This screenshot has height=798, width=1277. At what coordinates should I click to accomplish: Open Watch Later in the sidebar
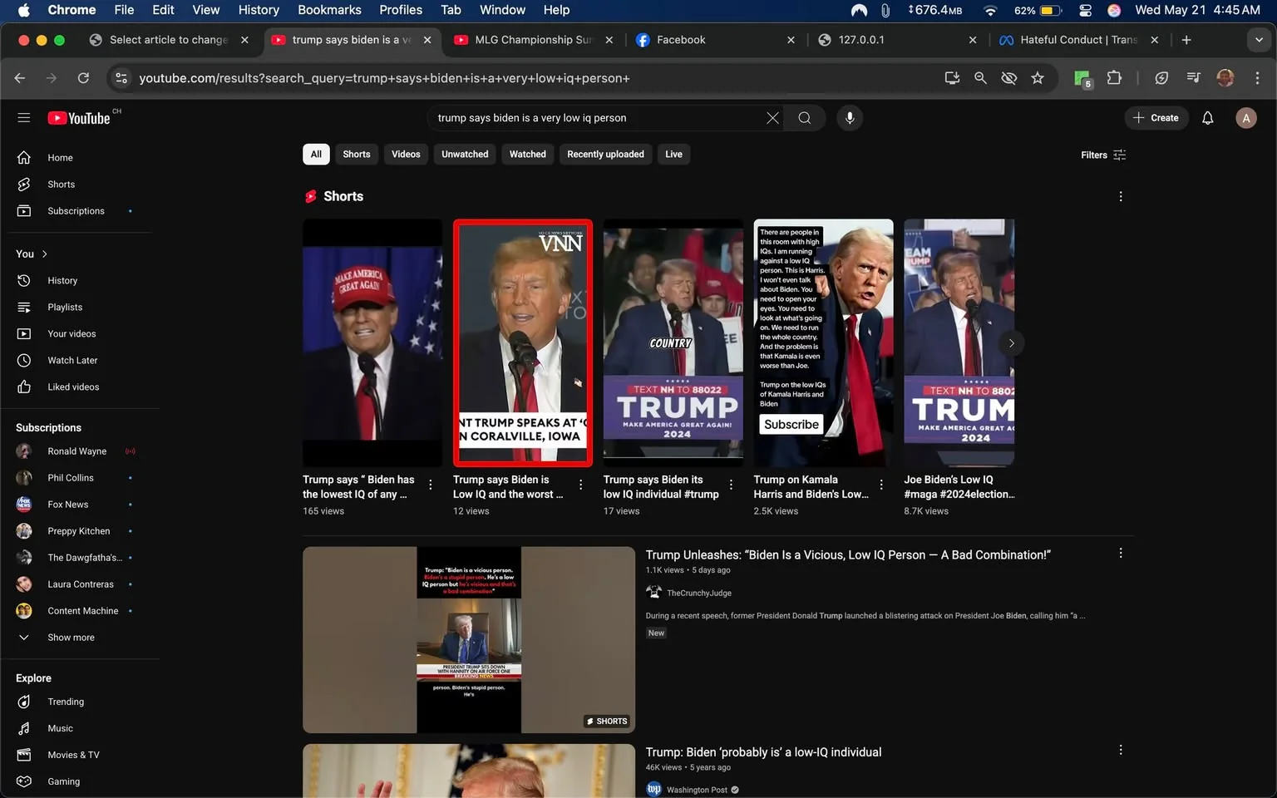pyautogui.click(x=79, y=360)
